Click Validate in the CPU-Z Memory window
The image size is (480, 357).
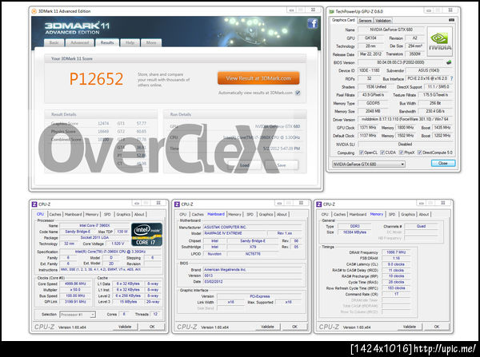(x=410, y=327)
